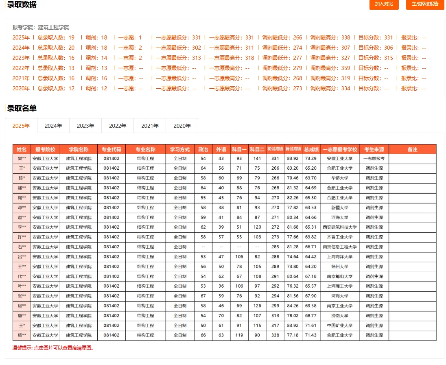The width and height of the screenshot is (446, 365).
Task: Click the 齐鲁工业大学 cell
Action: 340,237
